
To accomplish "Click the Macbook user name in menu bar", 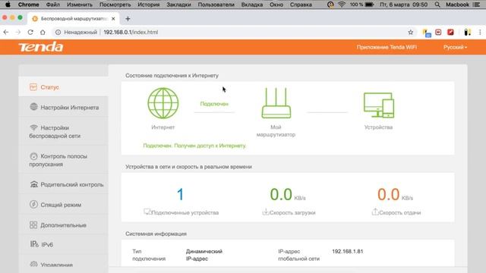I will click(457, 5).
